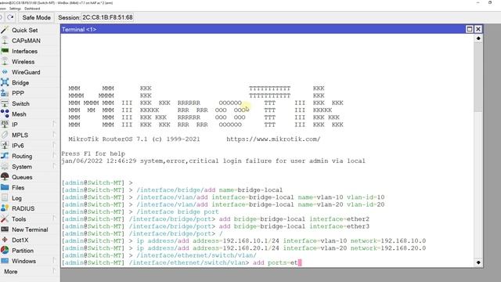The height and width of the screenshot is (282, 501).
Task: Open the Queues menu icon
Action: pos(5,177)
